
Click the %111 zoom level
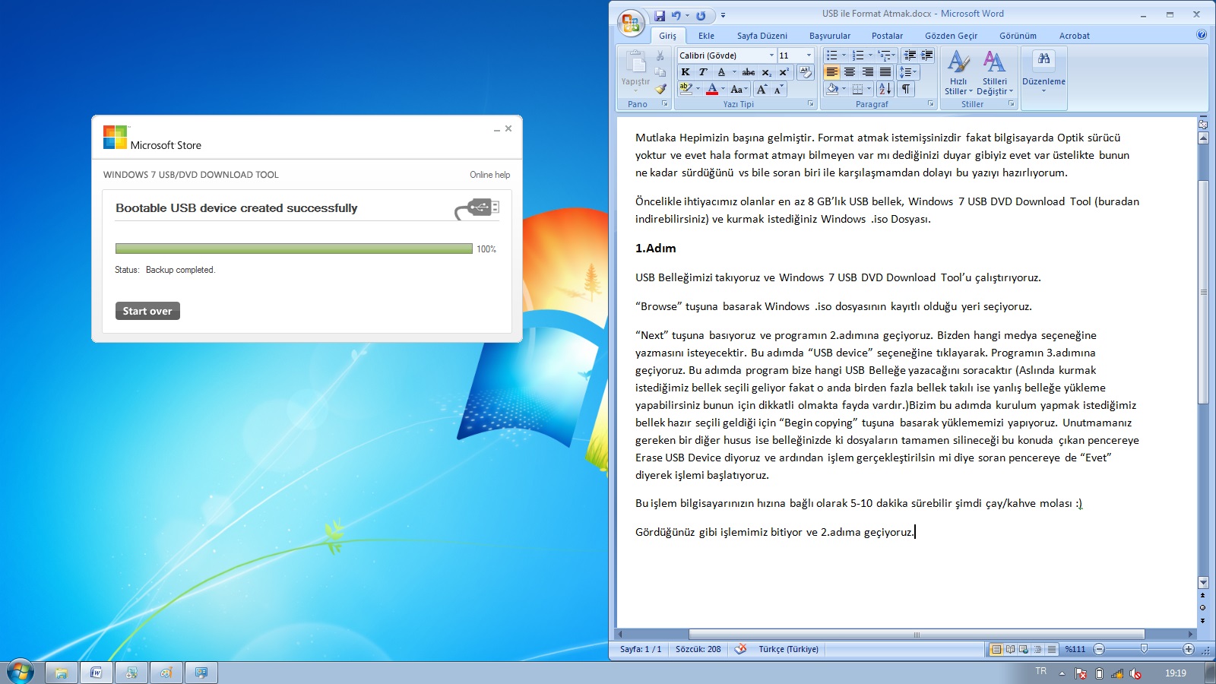tap(1075, 649)
